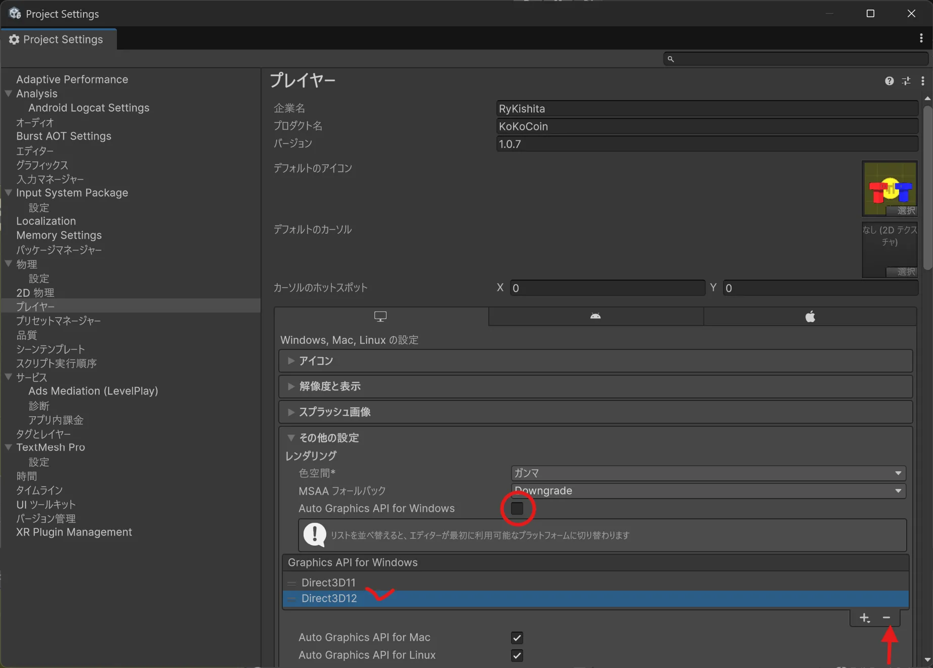Open the help documentation question mark icon
The image size is (933, 668).
889,81
